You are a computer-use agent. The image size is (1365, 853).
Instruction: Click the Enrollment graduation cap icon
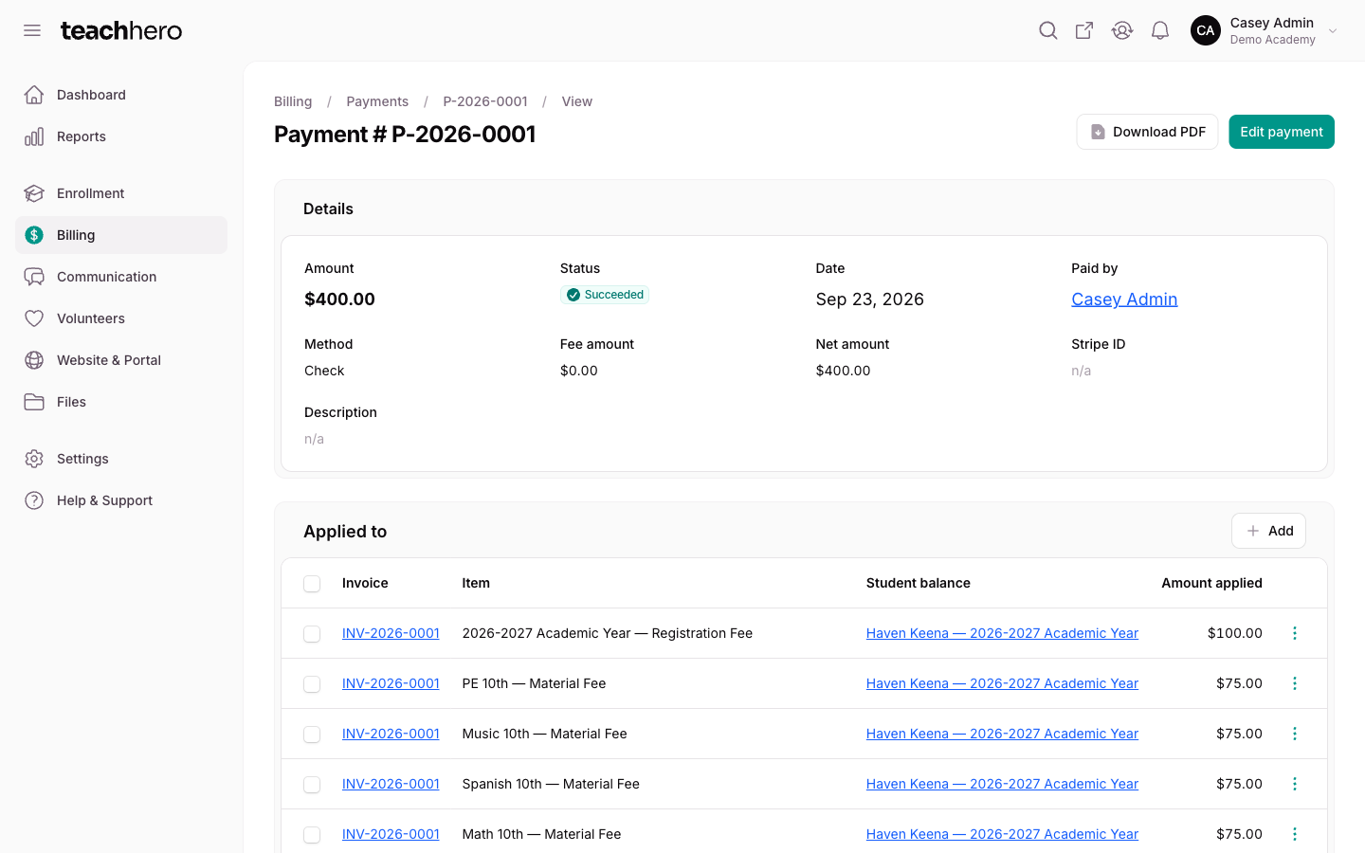[34, 193]
